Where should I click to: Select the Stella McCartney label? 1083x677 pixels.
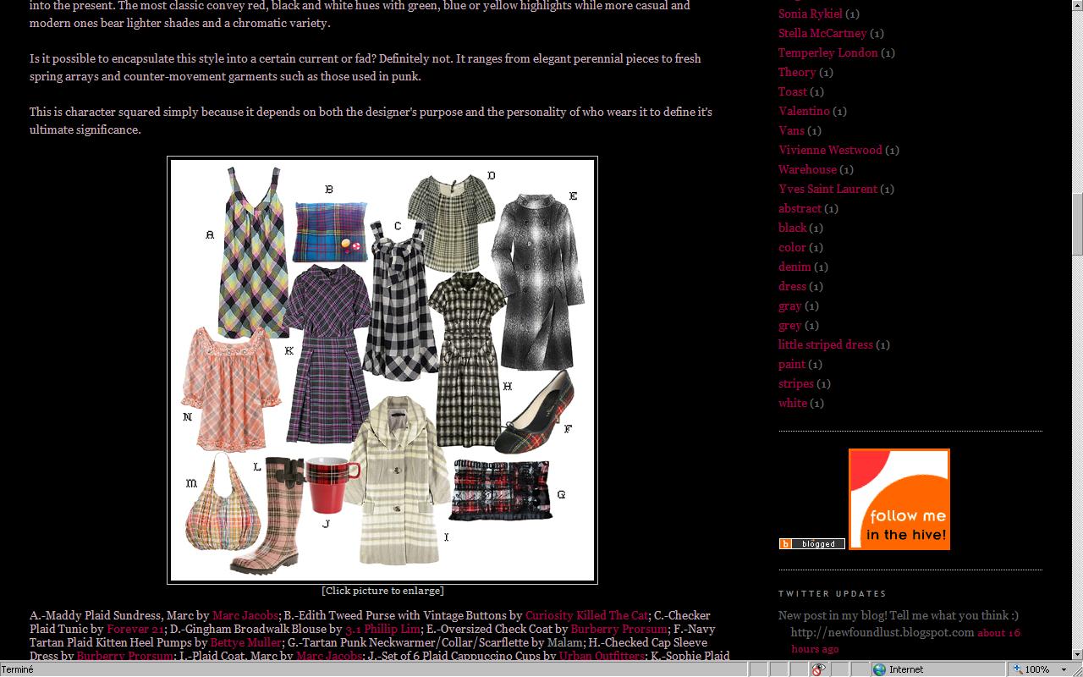pos(822,33)
